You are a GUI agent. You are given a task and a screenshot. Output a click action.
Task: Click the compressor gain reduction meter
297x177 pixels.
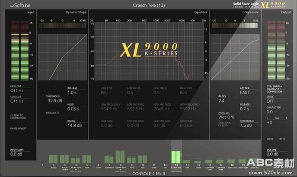pyautogui.click(x=235, y=25)
